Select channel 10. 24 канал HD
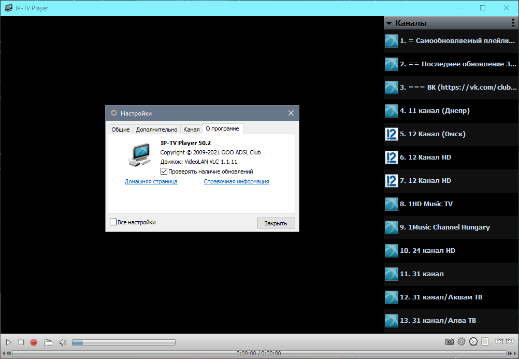Screen dimensions: 519x359 [451, 250]
